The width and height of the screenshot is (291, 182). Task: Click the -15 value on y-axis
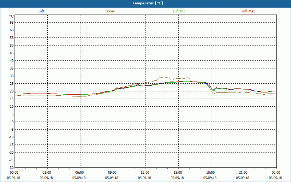(11, 145)
